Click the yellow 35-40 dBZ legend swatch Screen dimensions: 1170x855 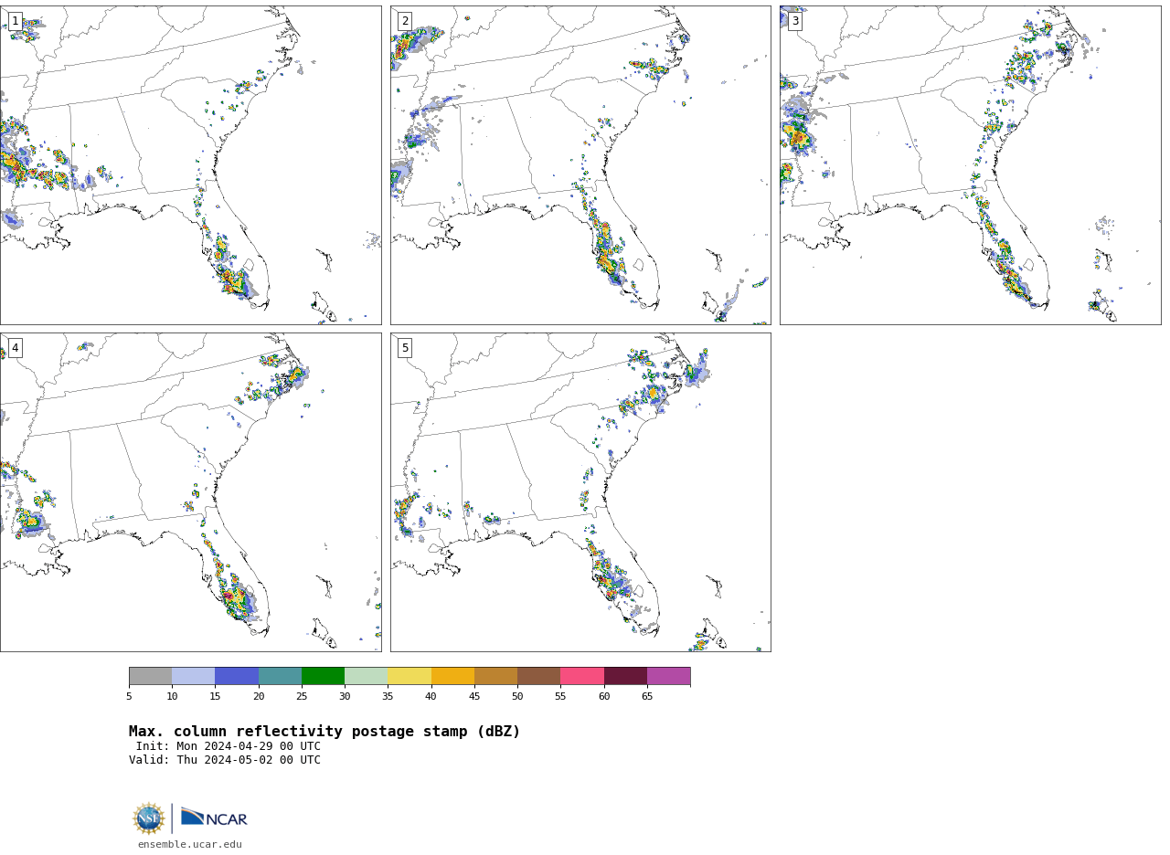click(x=409, y=676)
